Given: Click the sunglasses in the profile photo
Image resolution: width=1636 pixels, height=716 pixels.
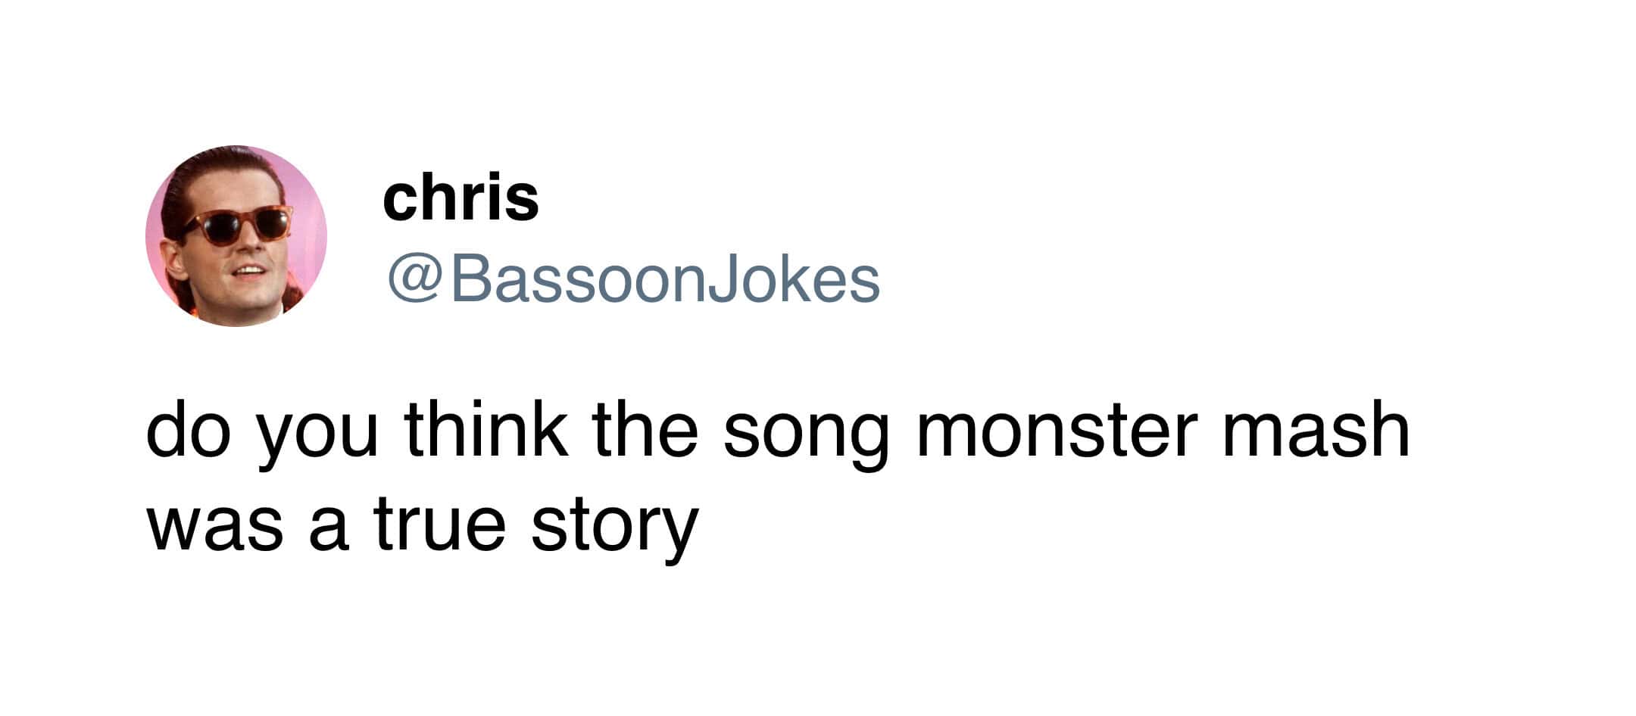Looking at the screenshot, I should (237, 225).
